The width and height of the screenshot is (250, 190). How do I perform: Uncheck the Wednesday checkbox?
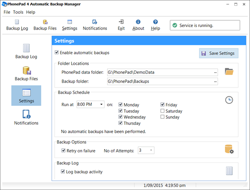click(x=120, y=117)
